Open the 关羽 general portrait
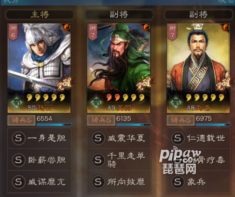 coord(119,68)
